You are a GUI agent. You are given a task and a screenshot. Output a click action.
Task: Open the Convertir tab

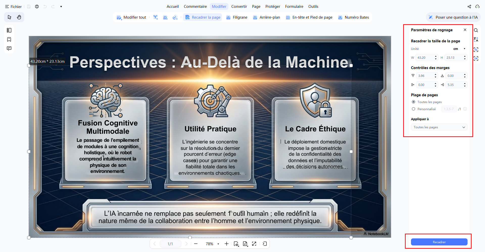[x=239, y=7]
